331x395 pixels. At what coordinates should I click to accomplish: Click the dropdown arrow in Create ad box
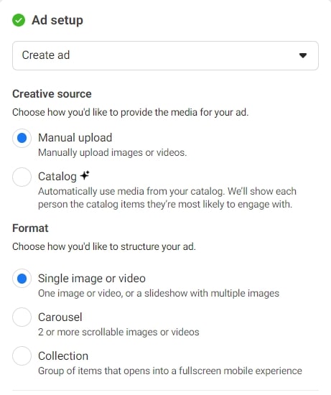coord(303,55)
